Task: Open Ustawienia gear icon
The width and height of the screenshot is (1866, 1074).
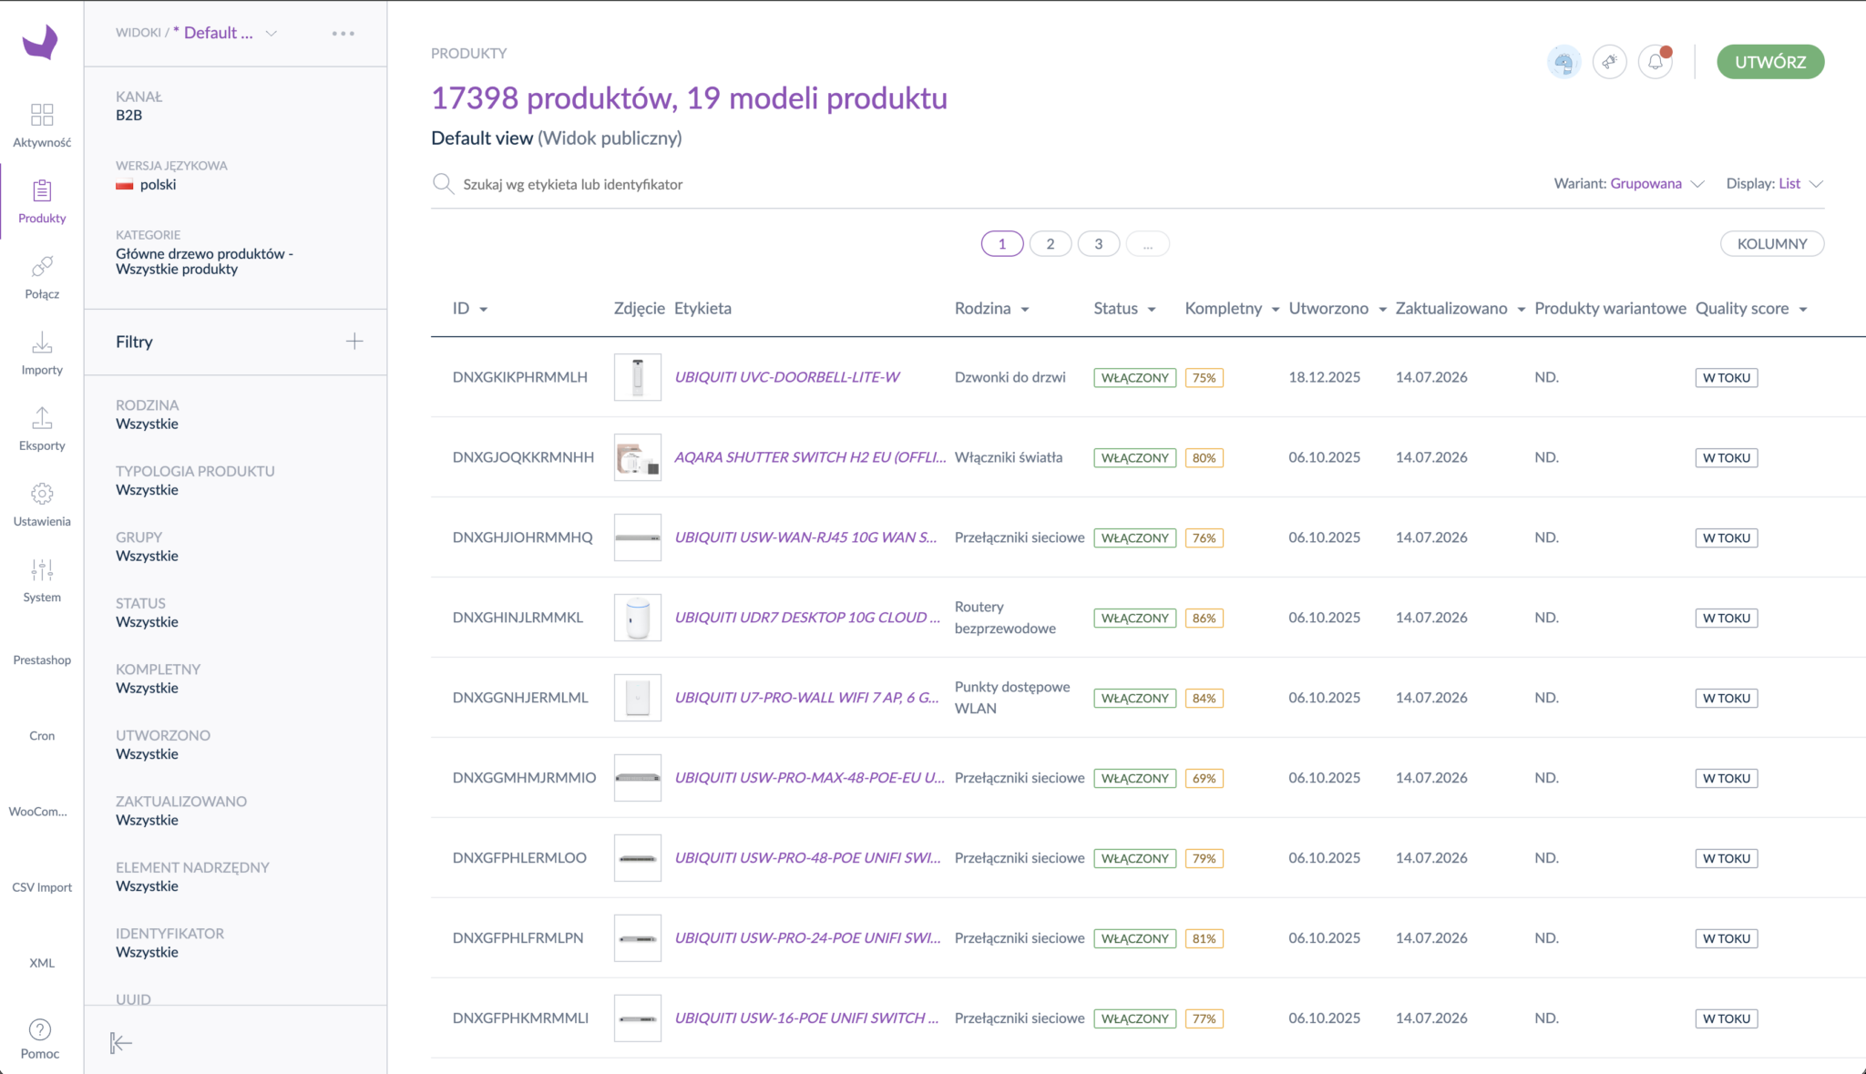Action: click(x=42, y=494)
